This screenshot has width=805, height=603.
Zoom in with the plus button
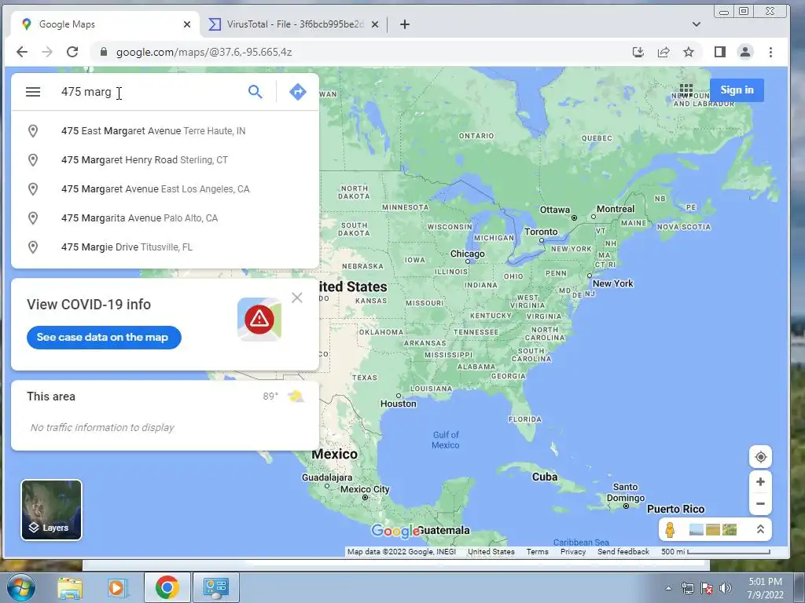click(760, 482)
